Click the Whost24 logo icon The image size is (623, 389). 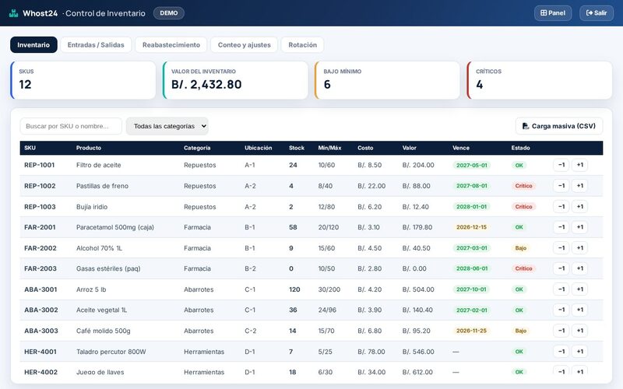(x=13, y=13)
